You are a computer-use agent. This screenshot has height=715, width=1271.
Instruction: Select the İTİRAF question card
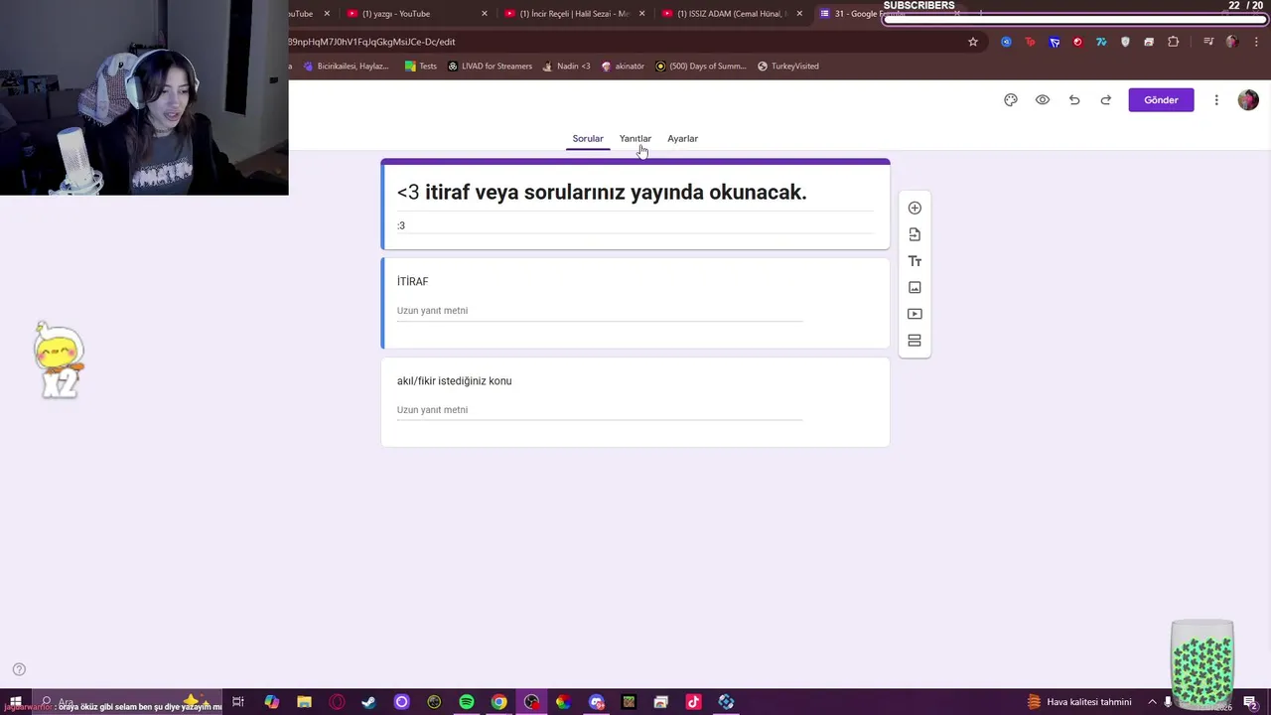(635, 303)
